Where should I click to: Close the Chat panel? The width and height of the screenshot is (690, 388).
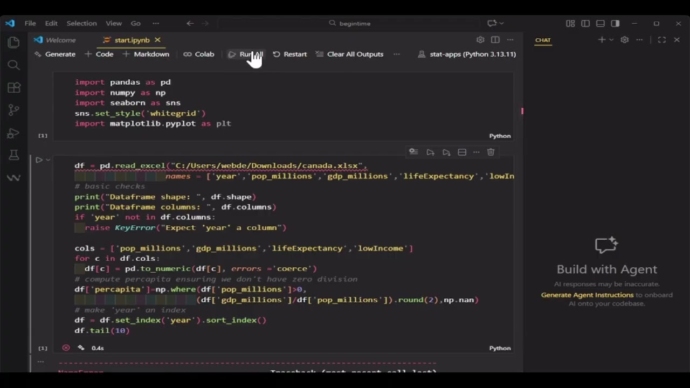pos(677,40)
